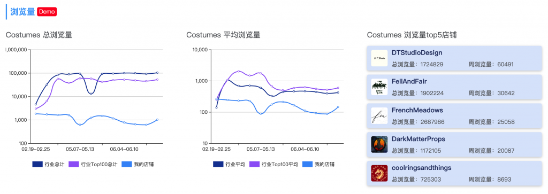Viewport: 548px width, 194px height.
Task: Open the DTStudioDesign shop name link
Action: click(417, 53)
